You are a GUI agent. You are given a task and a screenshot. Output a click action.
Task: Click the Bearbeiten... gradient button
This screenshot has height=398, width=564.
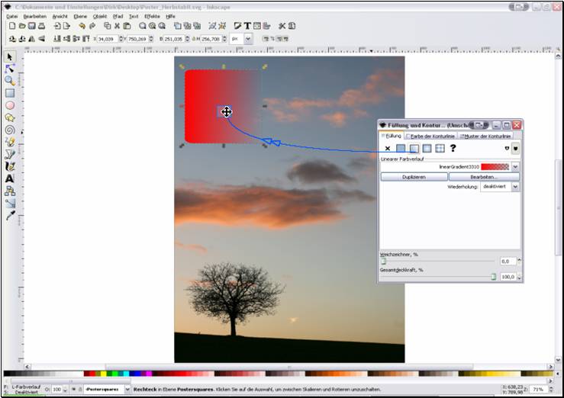(x=484, y=176)
